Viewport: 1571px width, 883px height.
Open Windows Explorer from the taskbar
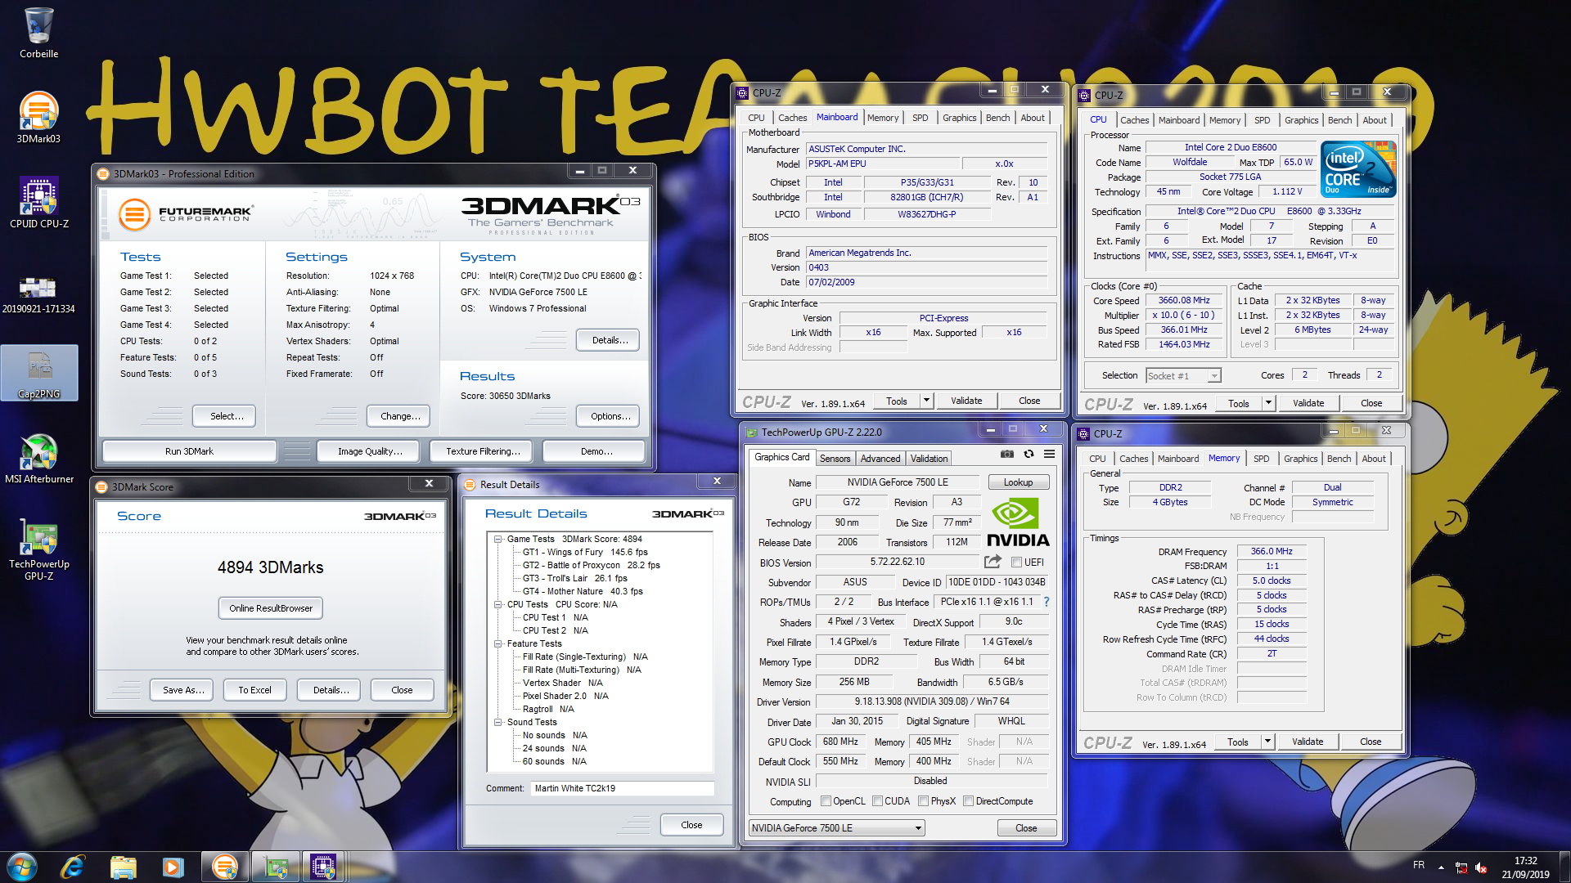click(x=123, y=867)
